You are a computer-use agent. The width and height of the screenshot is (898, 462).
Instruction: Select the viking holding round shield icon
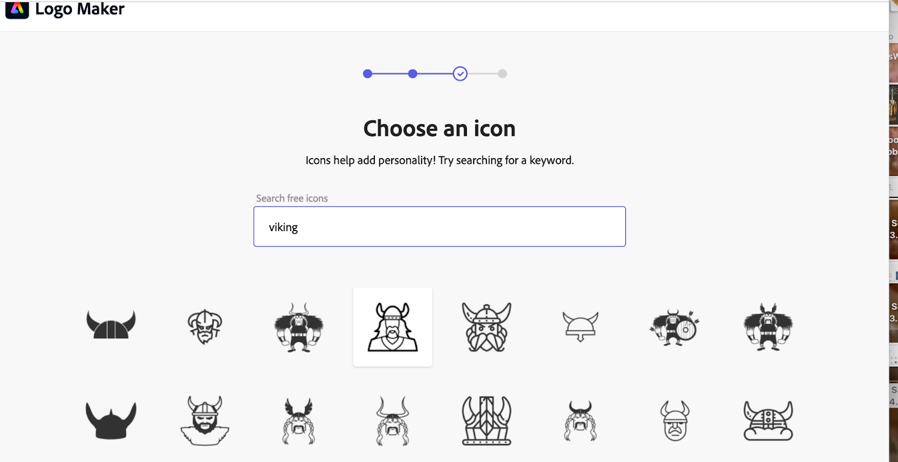pyautogui.click(x=674, y=327)
